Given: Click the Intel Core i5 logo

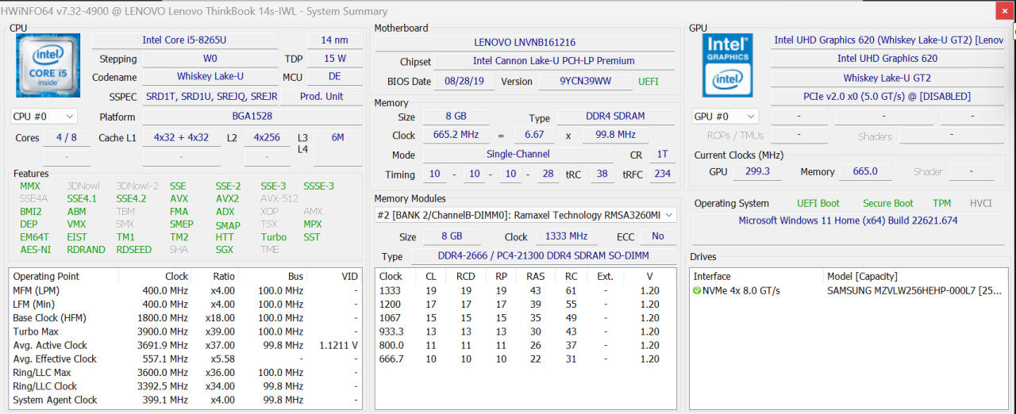Looking at the screenshot, I should point(48,65).
